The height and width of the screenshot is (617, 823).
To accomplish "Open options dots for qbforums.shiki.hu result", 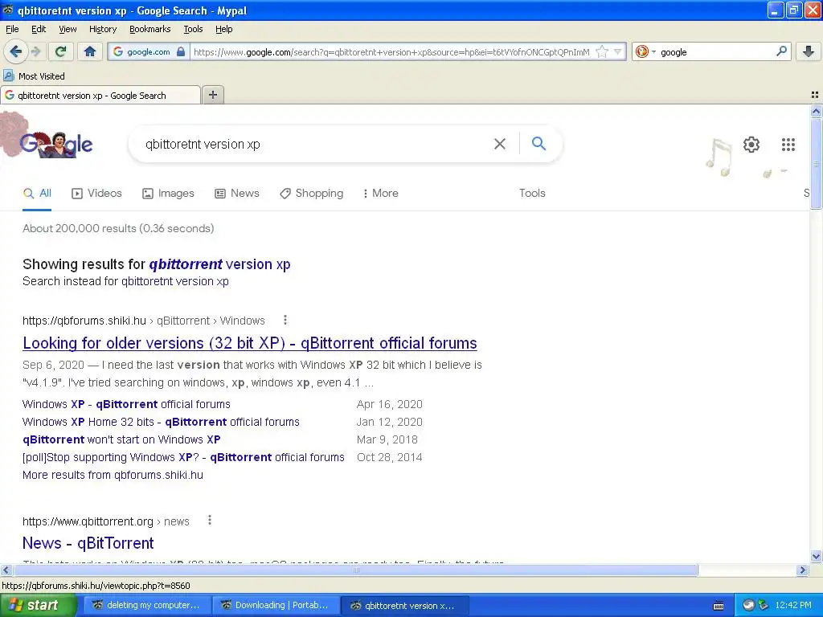I will (x=285, y=320).
